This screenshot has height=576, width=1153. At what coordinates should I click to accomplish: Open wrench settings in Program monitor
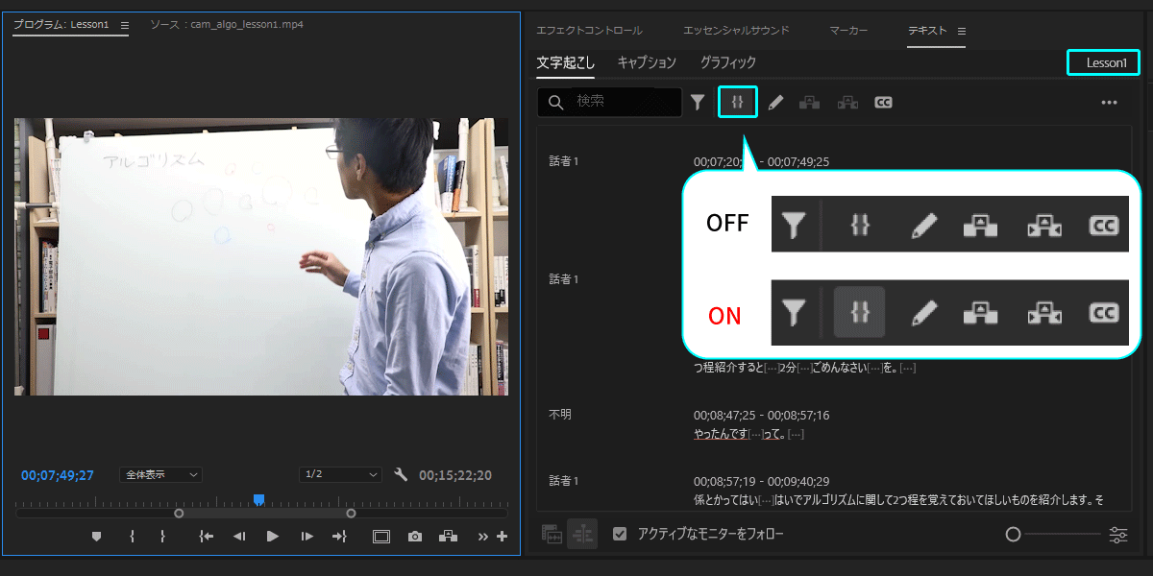pos(402,474)
